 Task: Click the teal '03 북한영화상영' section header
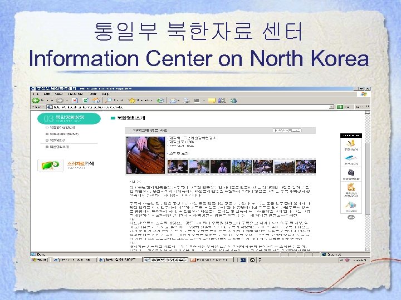click(69, 118)
